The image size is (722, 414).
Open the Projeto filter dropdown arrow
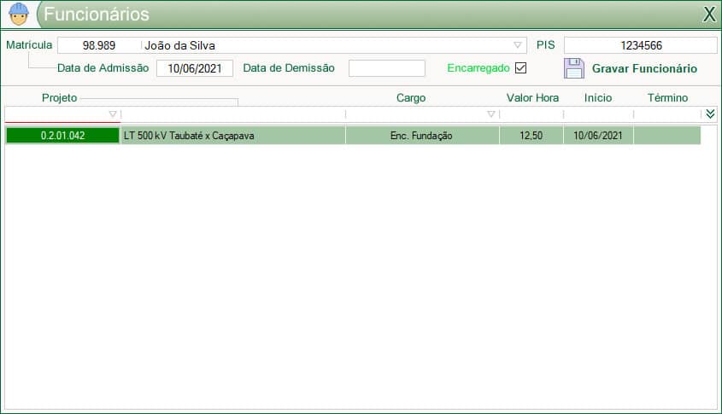pos(113,114)
